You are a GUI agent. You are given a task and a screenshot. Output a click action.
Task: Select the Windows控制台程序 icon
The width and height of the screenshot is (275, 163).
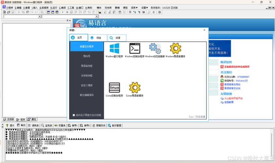(x=135, y=48)
